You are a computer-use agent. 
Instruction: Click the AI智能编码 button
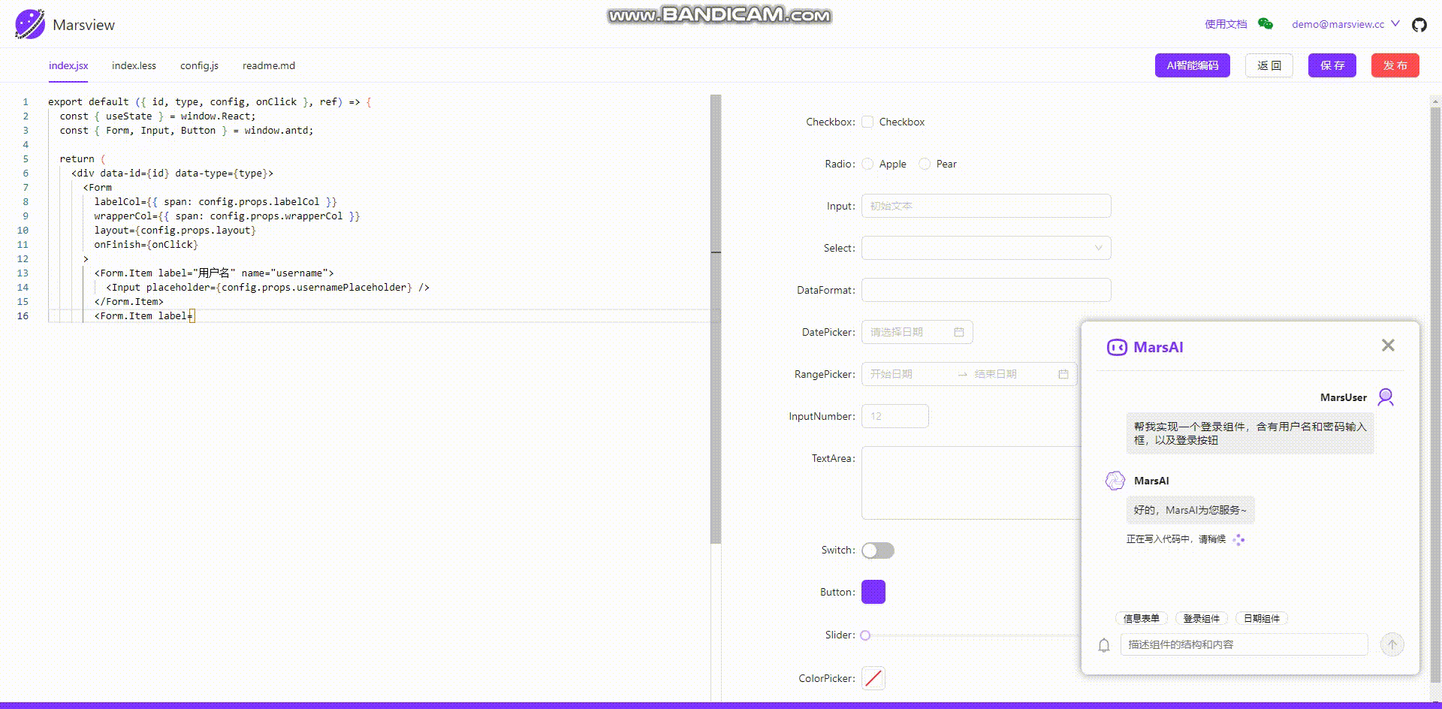point(1192,65)
